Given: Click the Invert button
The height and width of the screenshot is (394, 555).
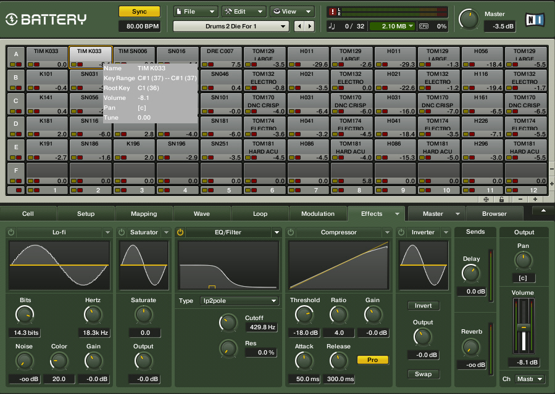Looking at the screenshot, I should [424, 306].
